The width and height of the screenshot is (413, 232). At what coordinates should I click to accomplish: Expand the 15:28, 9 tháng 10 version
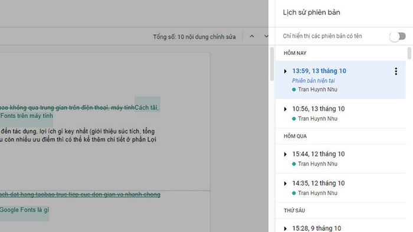[285, 228]
